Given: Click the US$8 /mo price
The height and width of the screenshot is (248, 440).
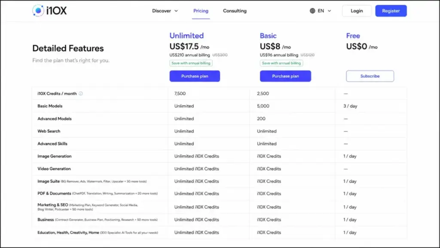Looking at the screenshot, I should pos(275,46).
